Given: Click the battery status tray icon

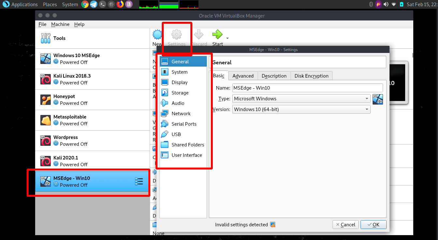Looking at the screenshot, I should (402, 4).
